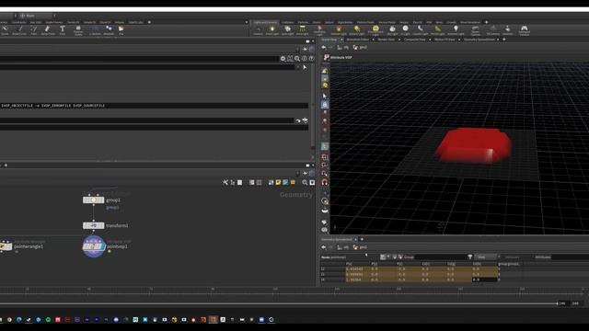Screen dimensions: 589x331
Task: Add a Geometry Light from the shelf
Action: [319, 30]
